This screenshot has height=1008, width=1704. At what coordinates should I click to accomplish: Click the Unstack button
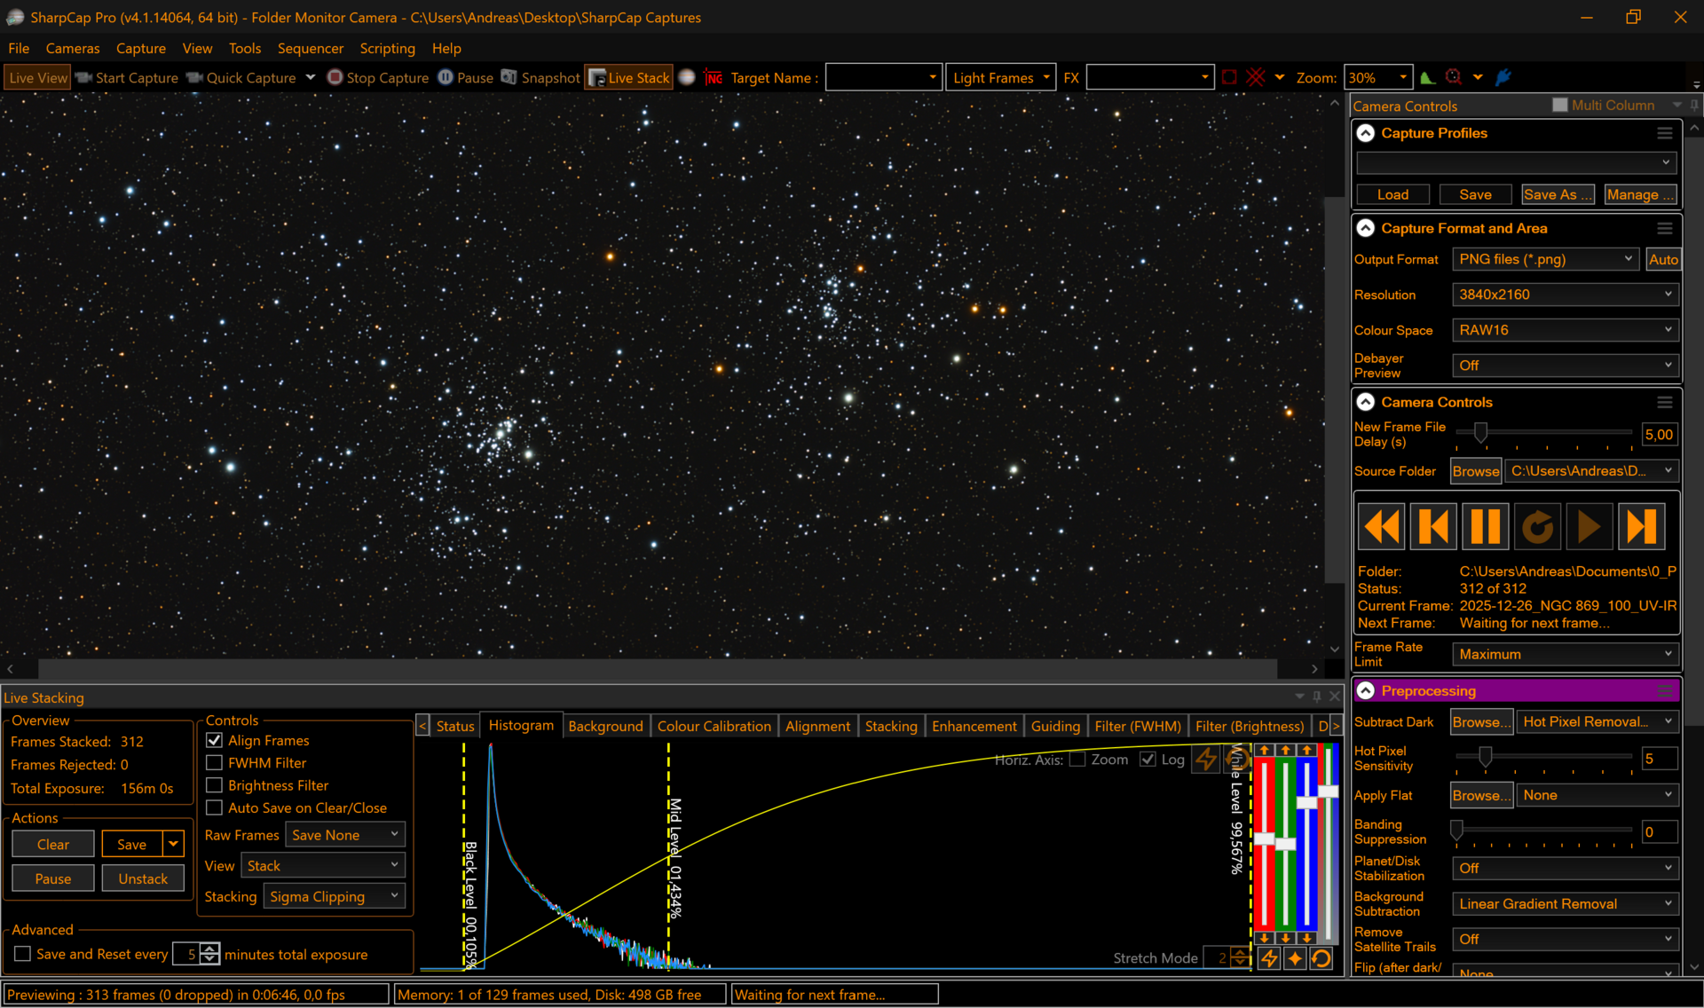coord(143,878)
